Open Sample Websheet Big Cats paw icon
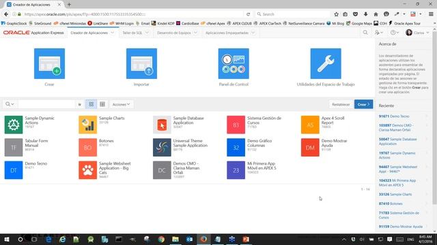 click(87, 170)
